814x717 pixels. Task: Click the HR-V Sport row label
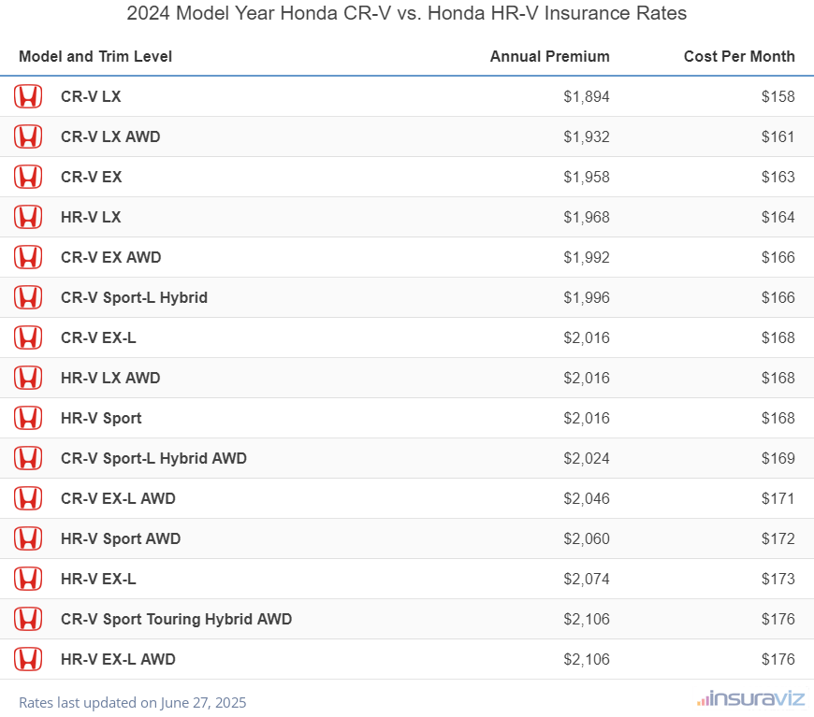click(x=101, y=418)
